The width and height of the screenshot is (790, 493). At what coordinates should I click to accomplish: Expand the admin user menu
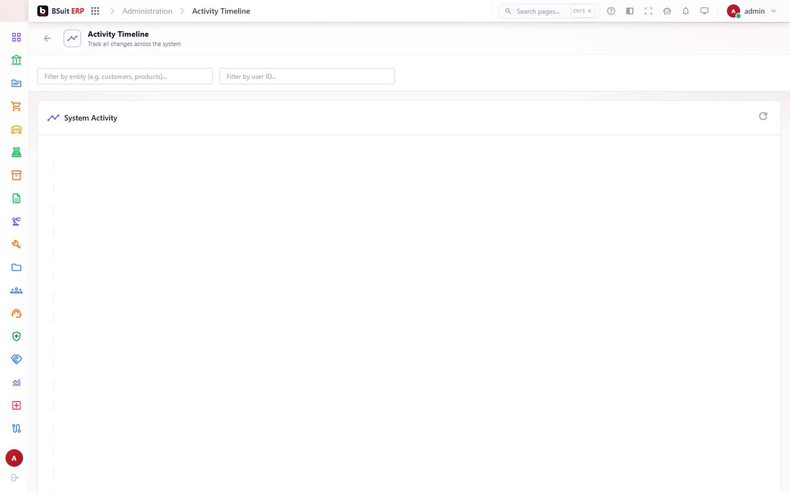(x=752, y=11)
